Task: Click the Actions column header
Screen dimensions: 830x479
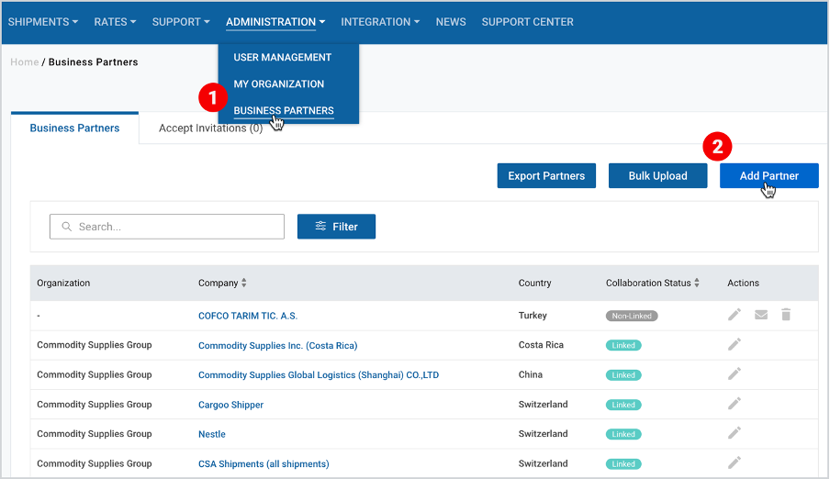Action: (x=743, y=283)
